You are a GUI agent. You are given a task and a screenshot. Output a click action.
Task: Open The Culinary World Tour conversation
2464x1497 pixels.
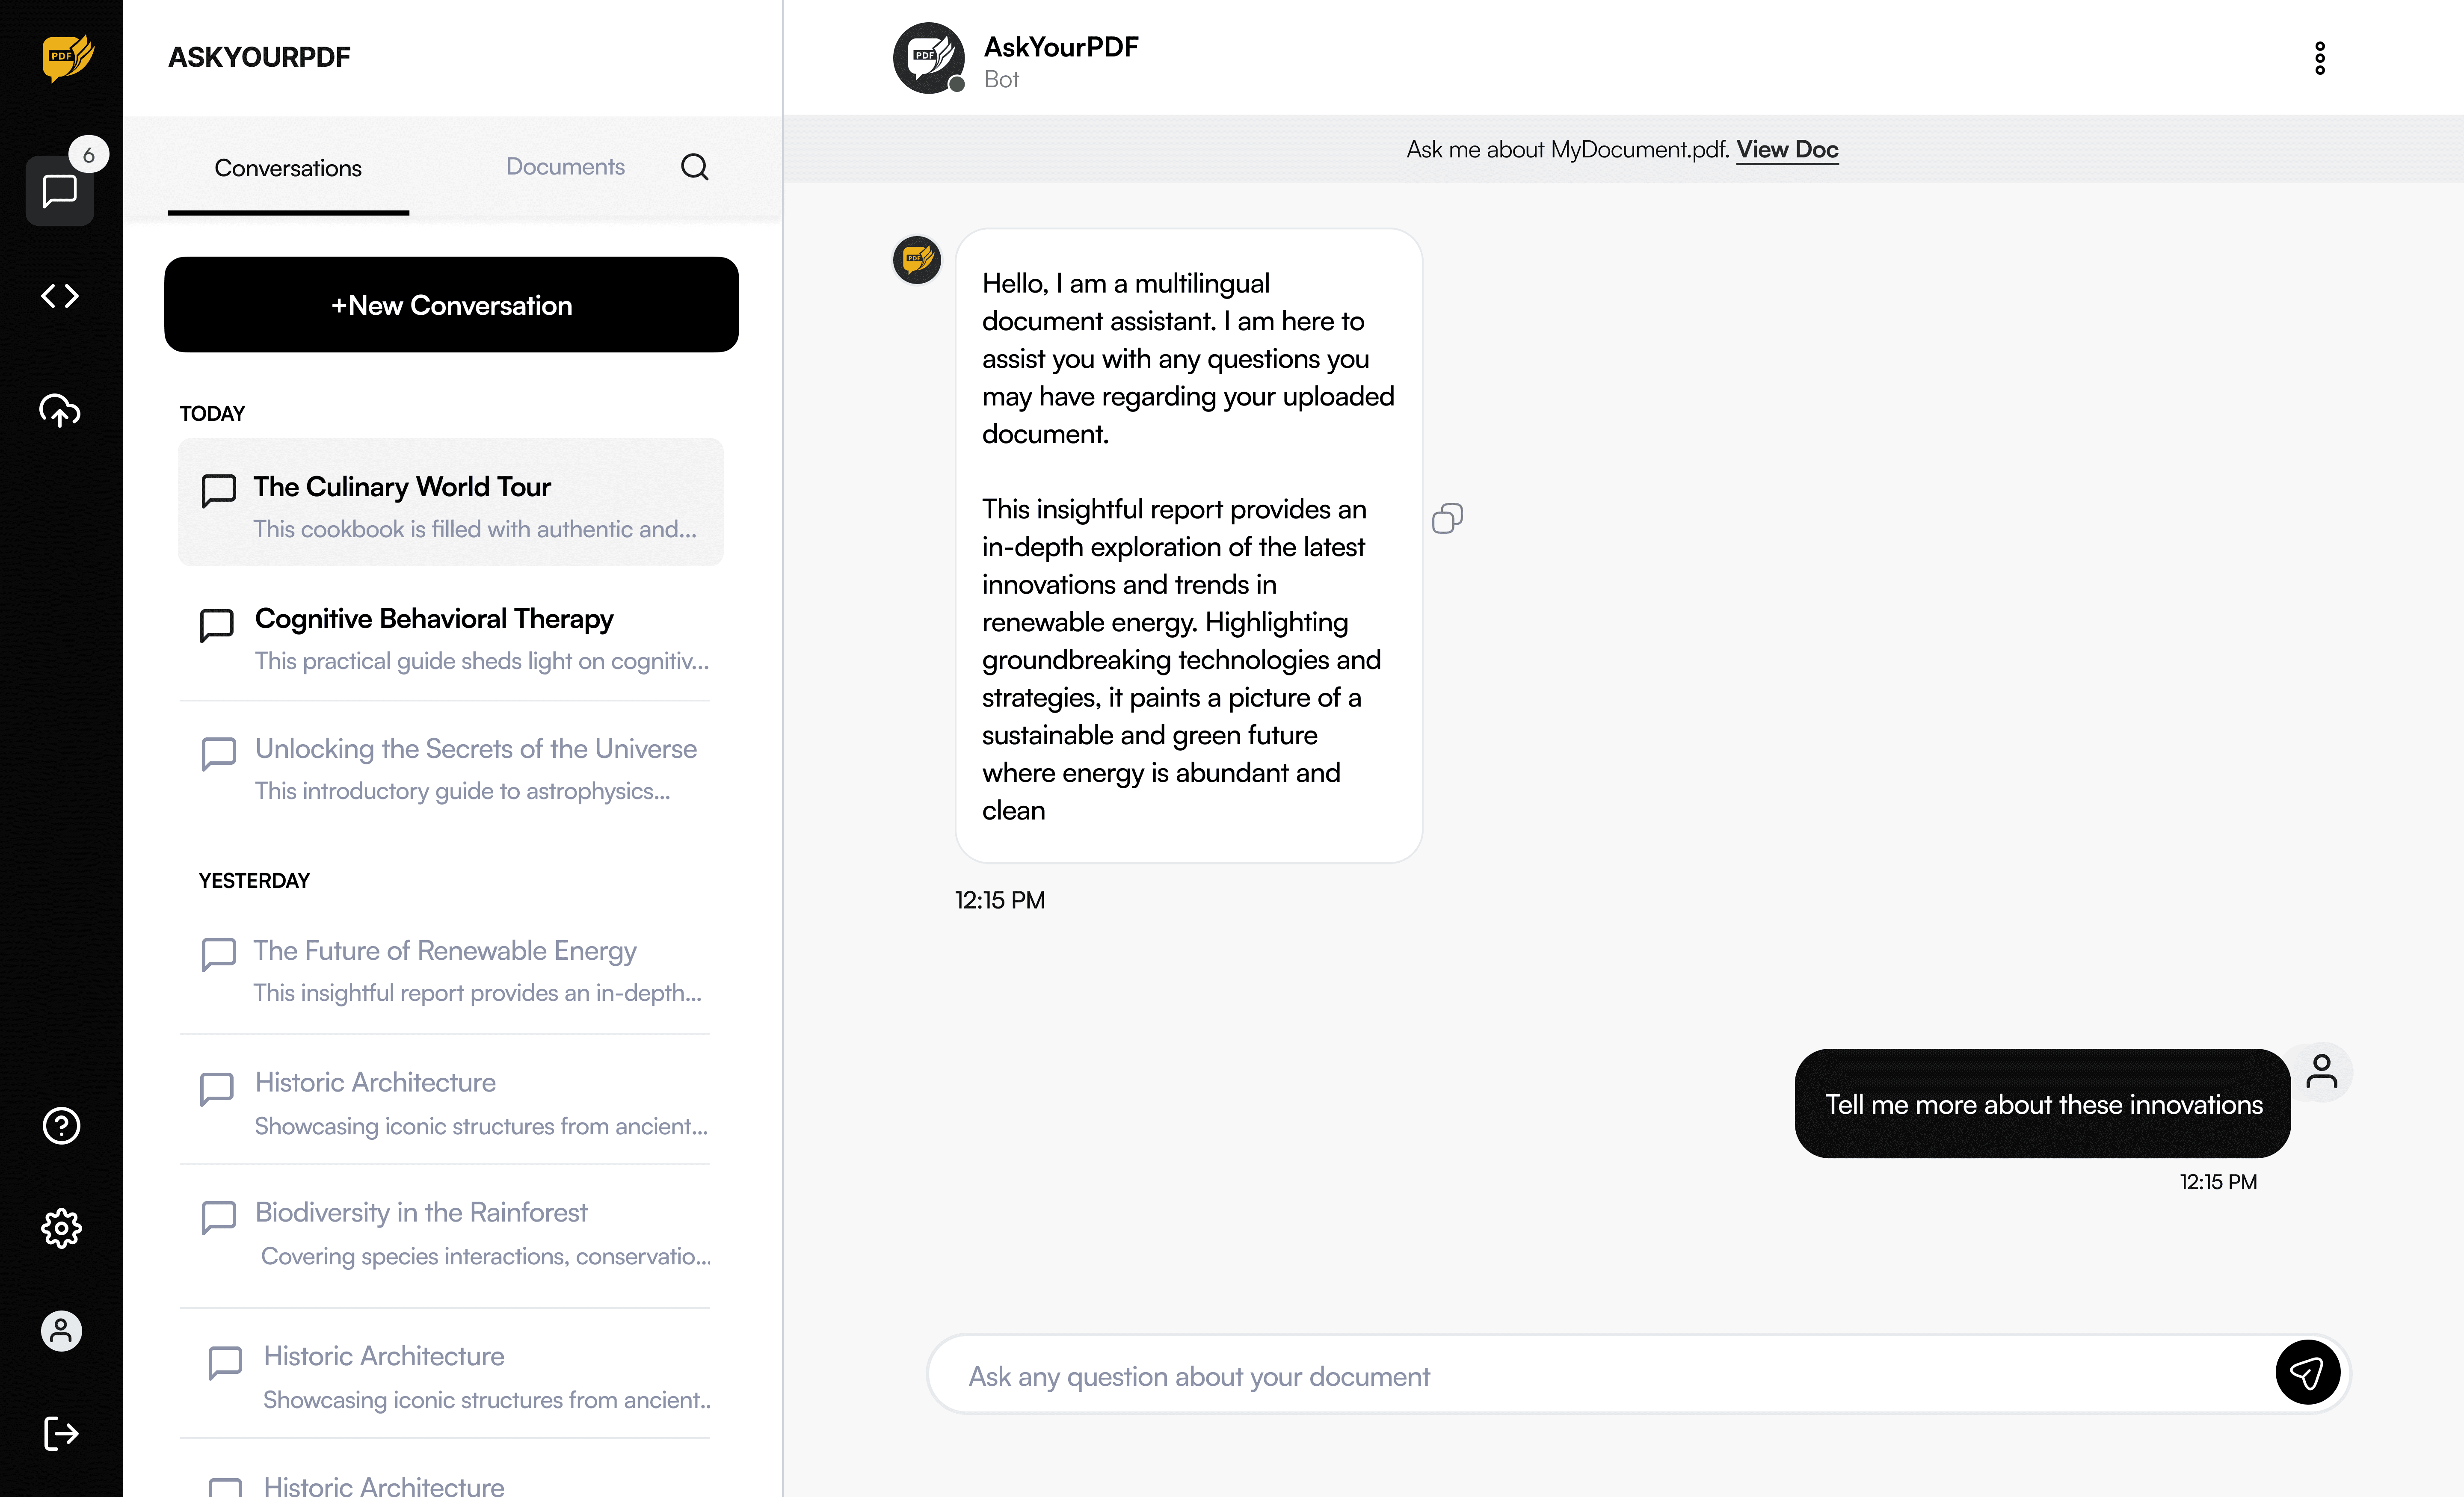450,502
